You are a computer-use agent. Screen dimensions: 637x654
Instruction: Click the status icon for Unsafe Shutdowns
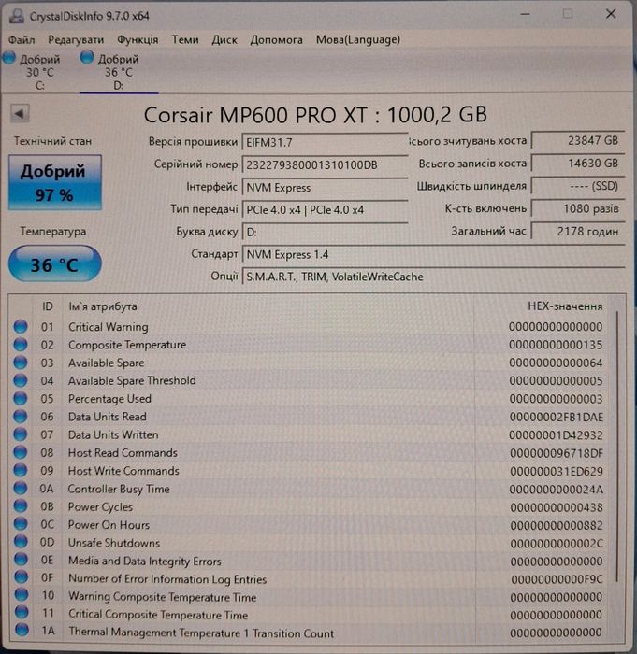(x=21, y=542)
